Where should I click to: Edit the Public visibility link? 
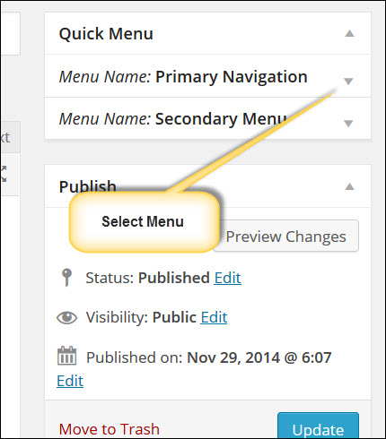(x=214, y=317)
